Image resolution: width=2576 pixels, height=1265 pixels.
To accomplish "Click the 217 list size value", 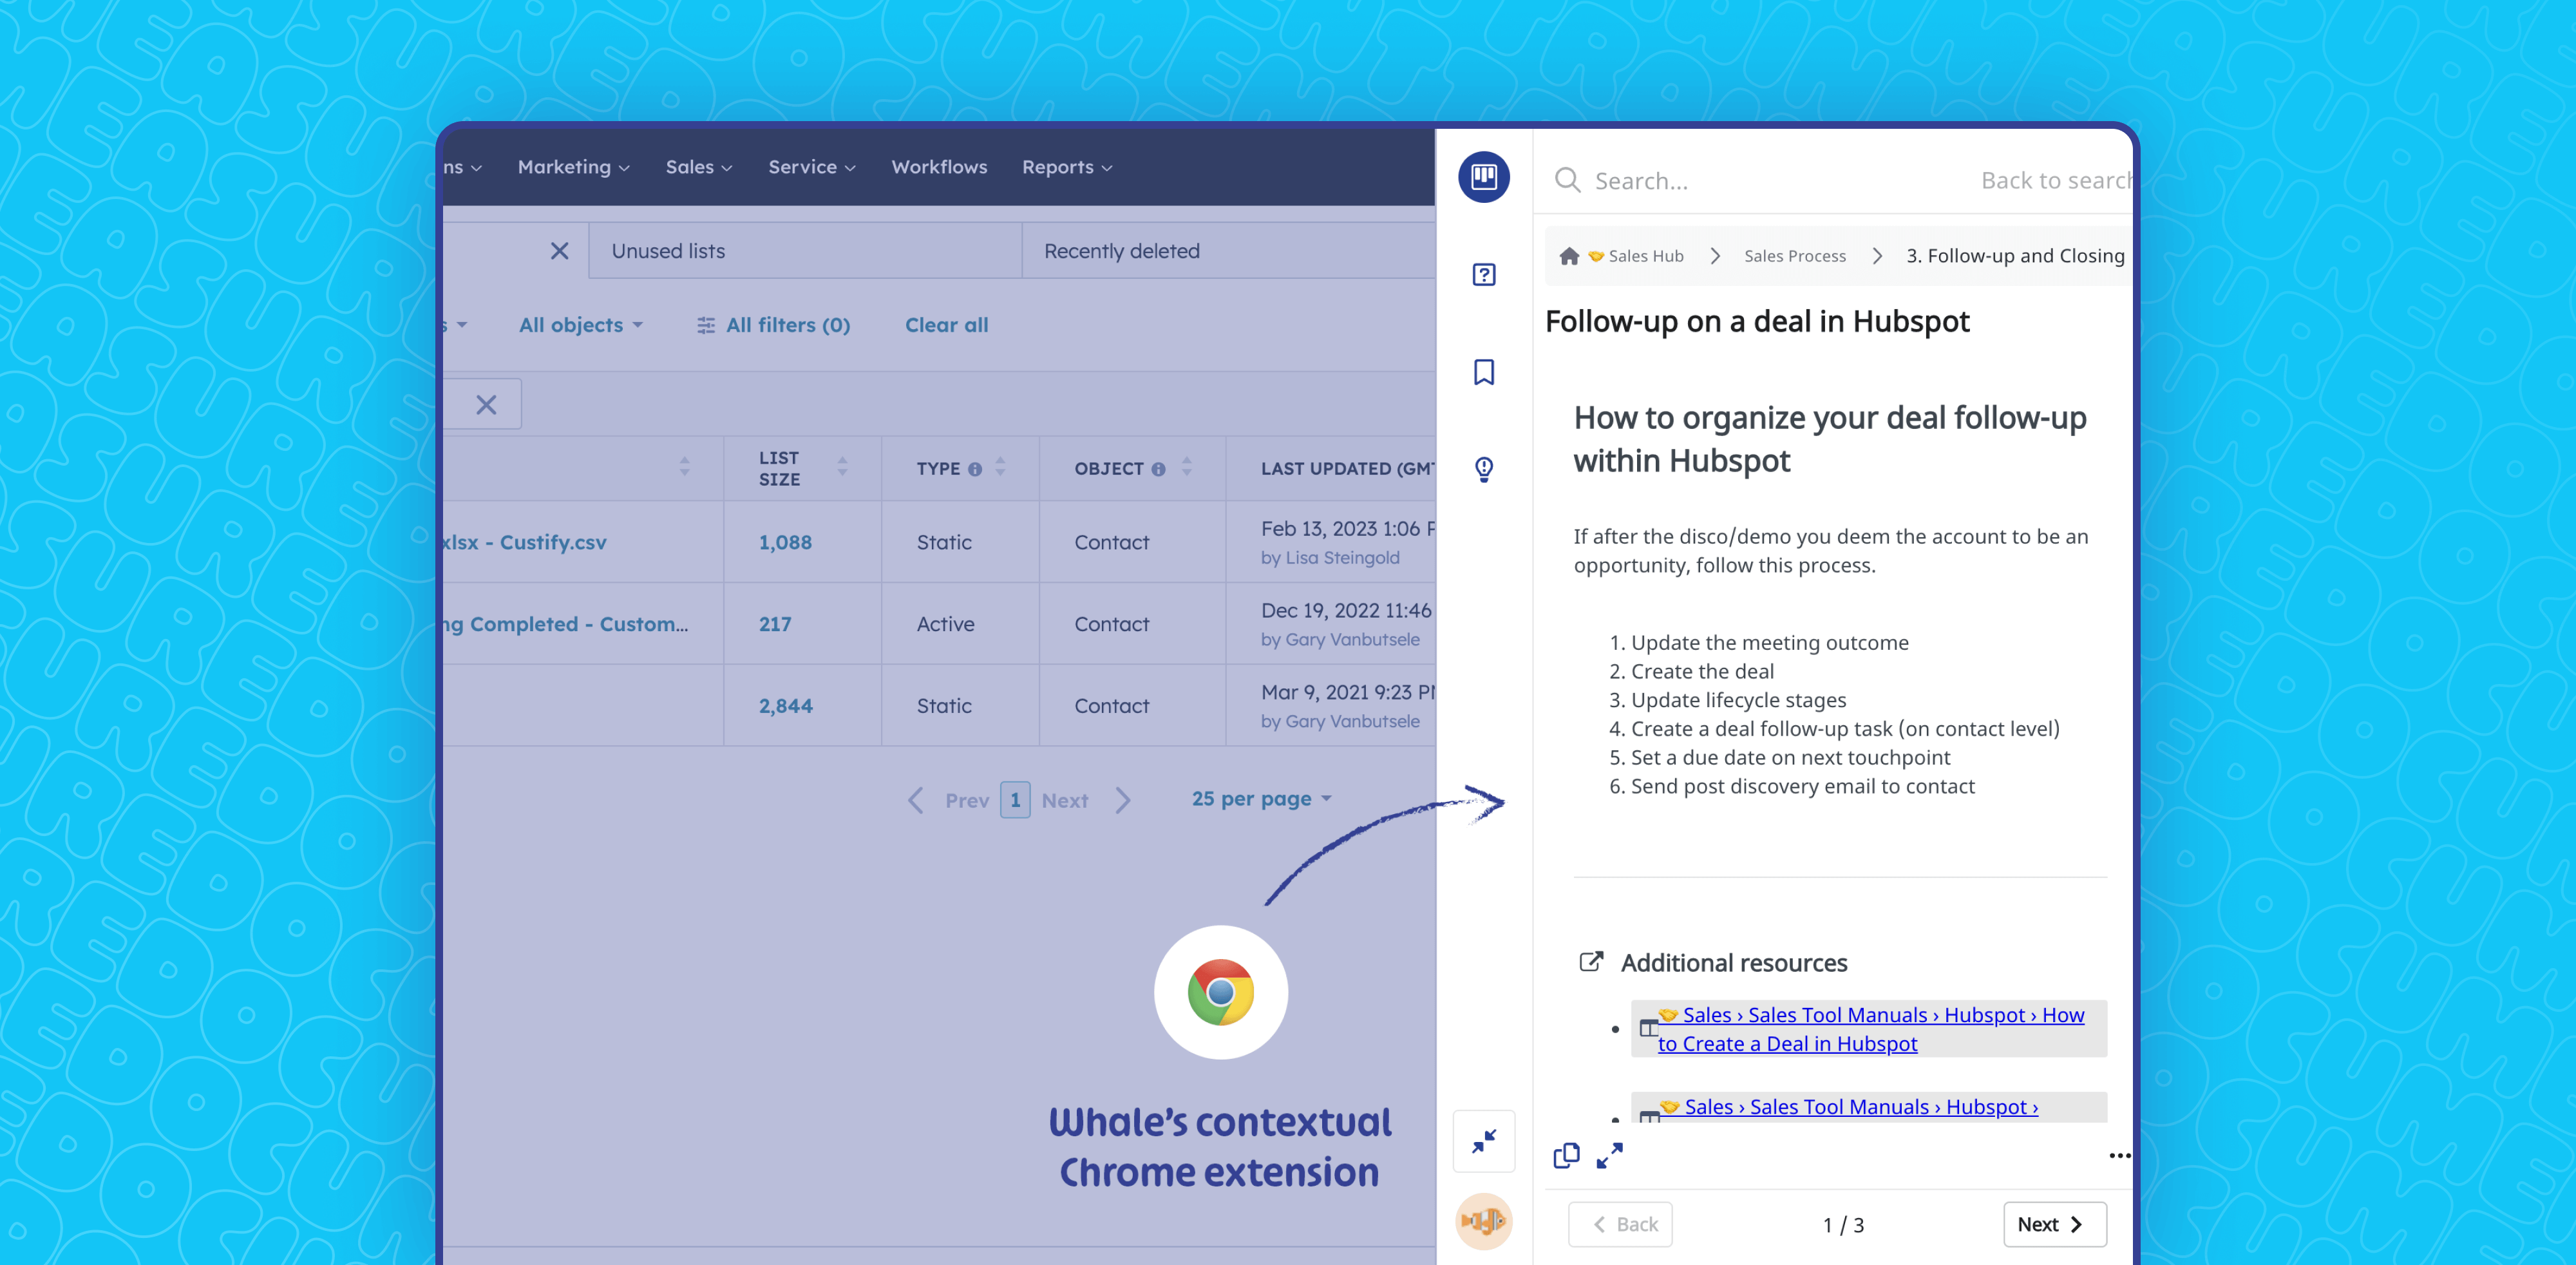I will click(775, 624).
